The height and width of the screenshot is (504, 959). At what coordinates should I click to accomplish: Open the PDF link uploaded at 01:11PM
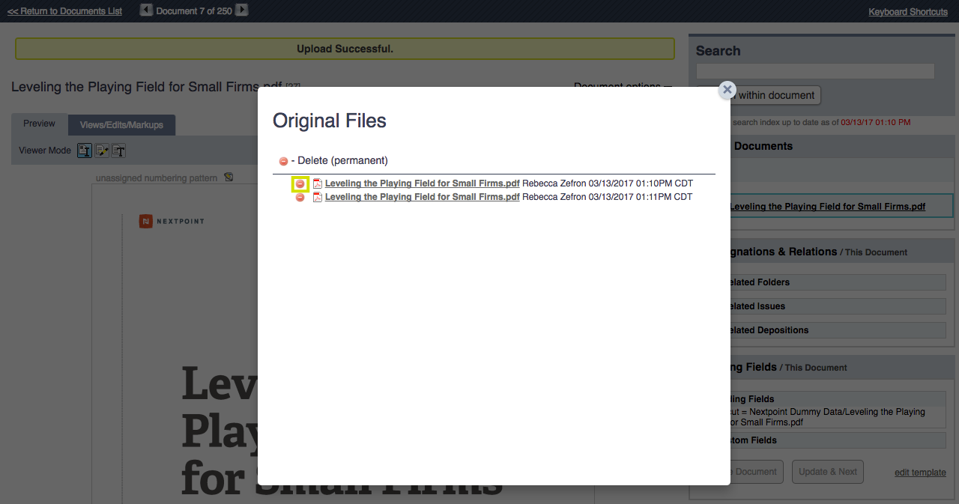click(422, 197)
